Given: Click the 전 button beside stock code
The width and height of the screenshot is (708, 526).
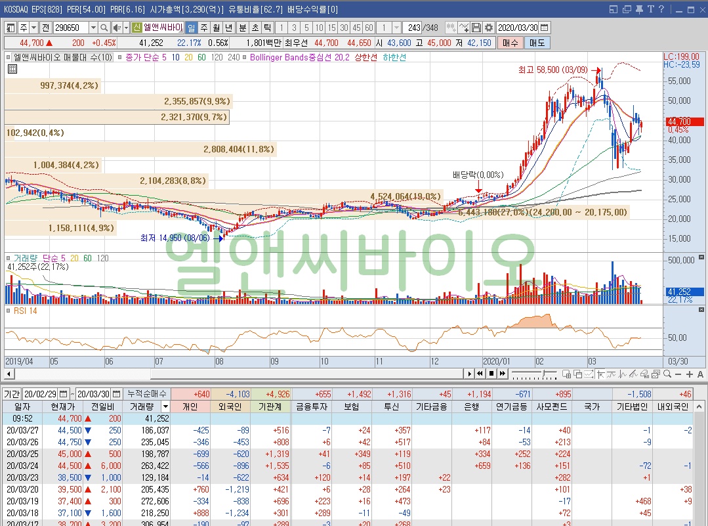Looking at the screenshot, I should click(46, 28).
